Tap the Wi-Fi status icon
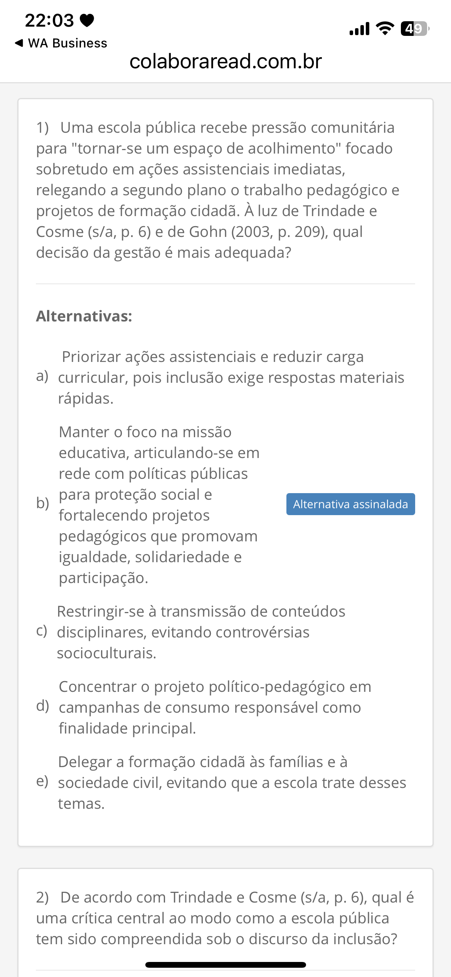Viewport: 451px width, 977px height. coord(385,29)
